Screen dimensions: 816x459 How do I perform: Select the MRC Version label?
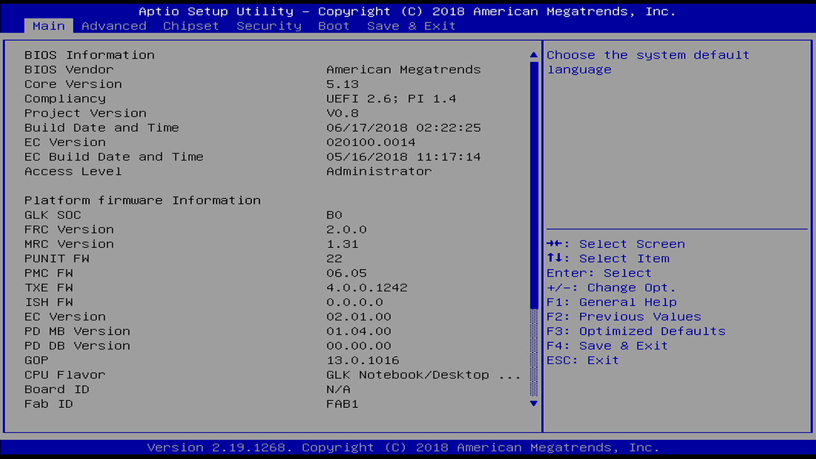(x=69, y=244)
